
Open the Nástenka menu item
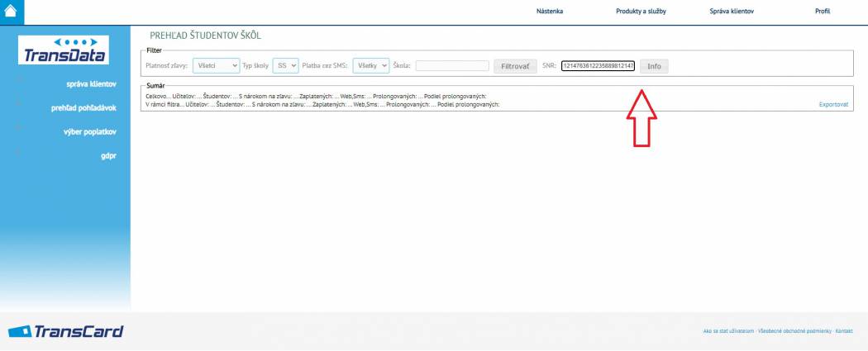550,12
